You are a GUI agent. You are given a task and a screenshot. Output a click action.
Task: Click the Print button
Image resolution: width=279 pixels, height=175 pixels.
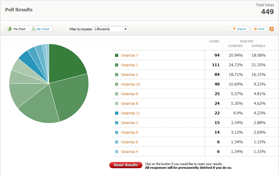[259, 29]
